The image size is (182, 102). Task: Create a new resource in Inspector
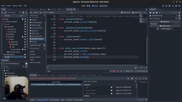tap(150, 12)
